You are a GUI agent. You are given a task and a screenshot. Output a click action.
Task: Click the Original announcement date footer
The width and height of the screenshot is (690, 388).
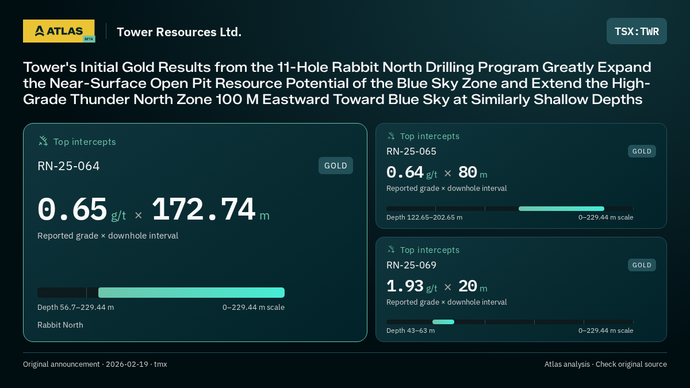click(95, 364)
